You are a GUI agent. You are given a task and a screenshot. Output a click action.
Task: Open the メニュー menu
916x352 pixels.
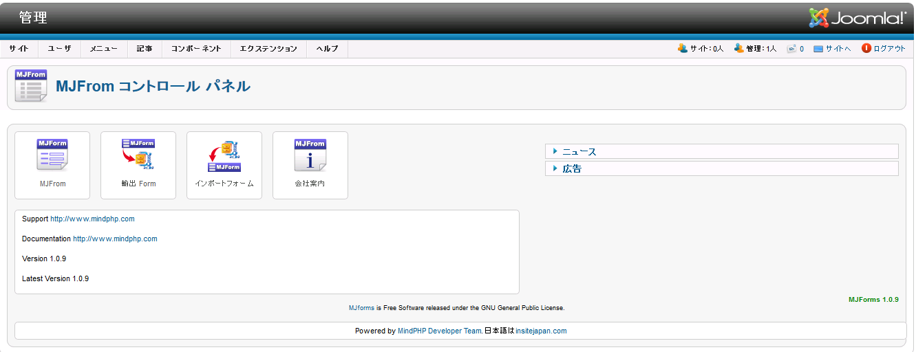104,49
